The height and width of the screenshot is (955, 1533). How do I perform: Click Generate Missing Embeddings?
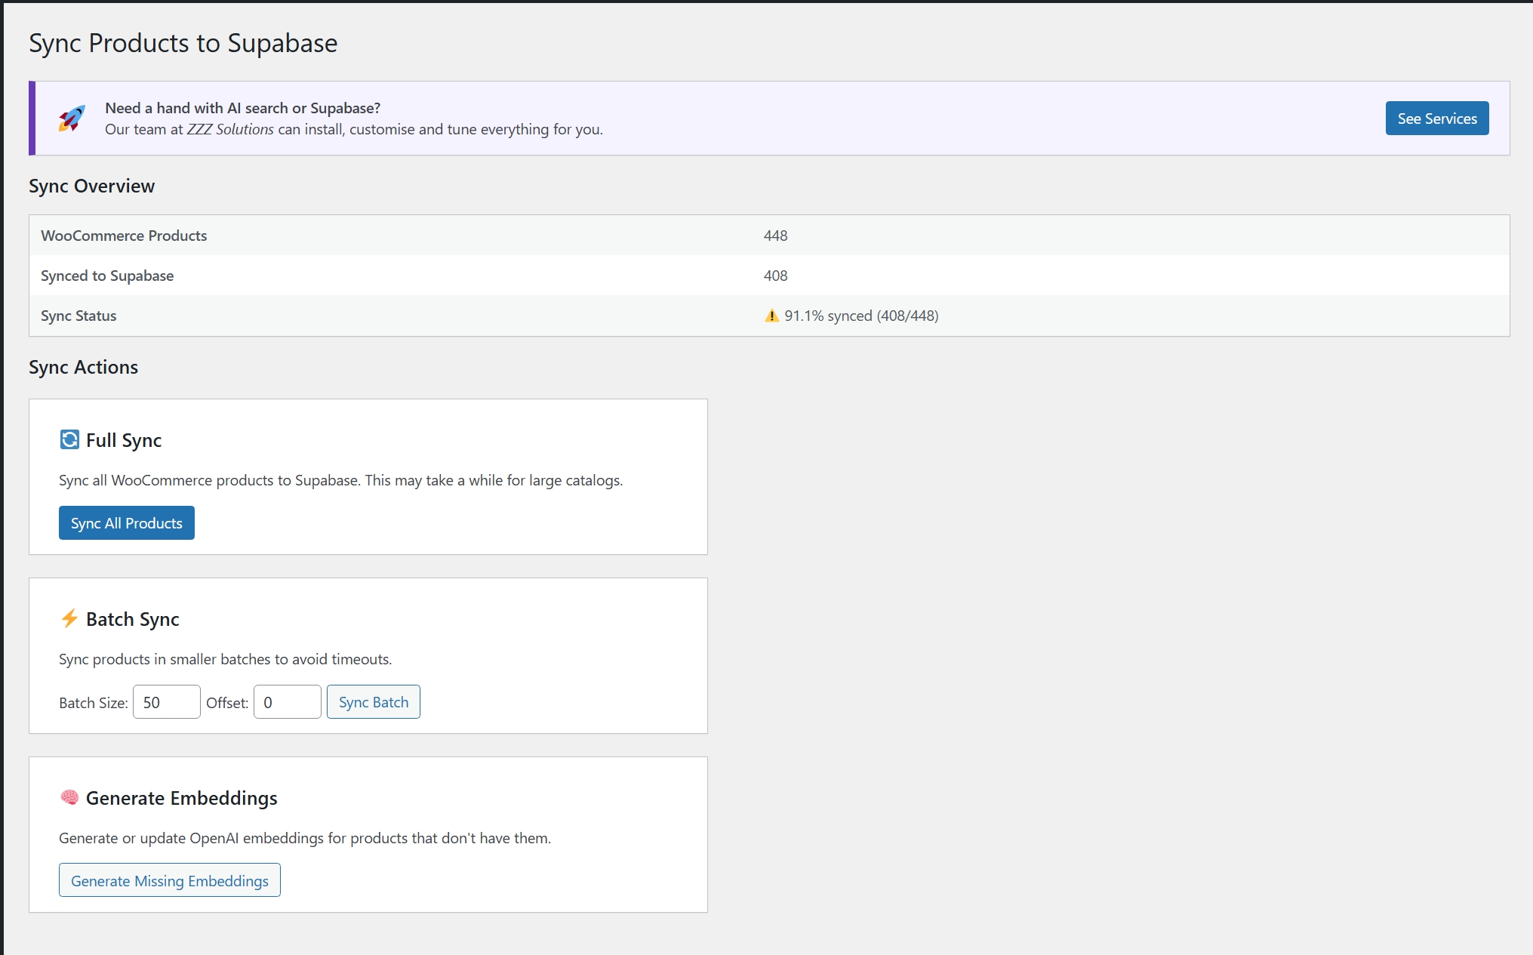(x=169, y=880)
